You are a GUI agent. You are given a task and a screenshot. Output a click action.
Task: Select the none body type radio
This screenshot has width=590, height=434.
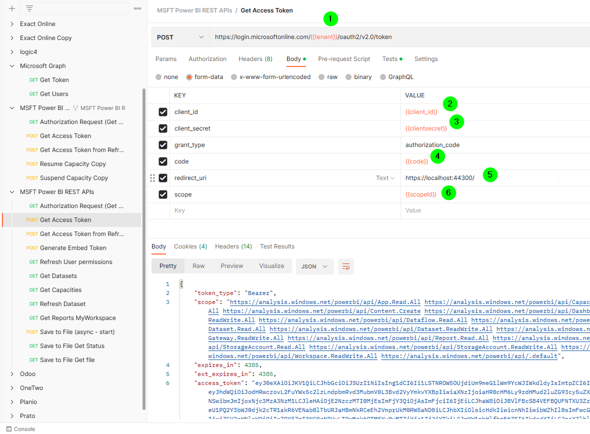(x=158, y=77)
